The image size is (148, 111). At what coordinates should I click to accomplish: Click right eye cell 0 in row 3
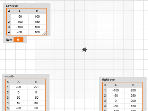tap(116, 101)
